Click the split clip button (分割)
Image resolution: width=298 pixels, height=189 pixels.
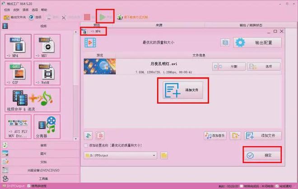coord(229,67)
